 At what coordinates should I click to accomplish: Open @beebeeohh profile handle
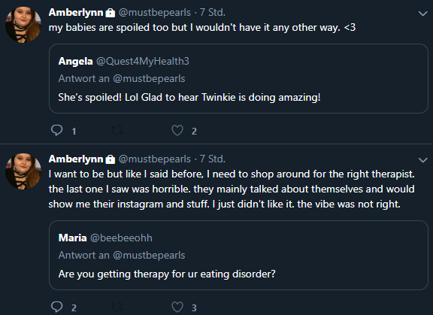(121, 238)
